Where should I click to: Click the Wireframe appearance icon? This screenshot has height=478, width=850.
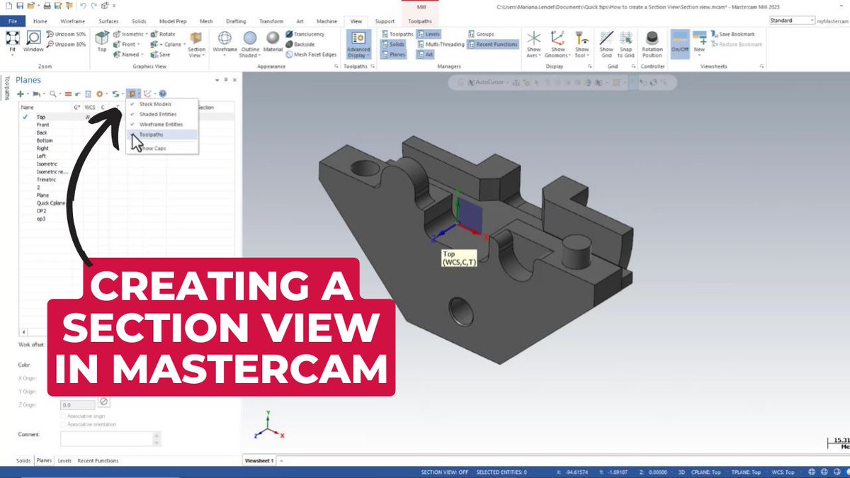pos(225,39)
